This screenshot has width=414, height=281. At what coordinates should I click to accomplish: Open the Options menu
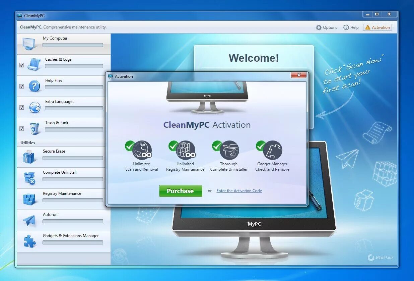[x=327, y=27]
